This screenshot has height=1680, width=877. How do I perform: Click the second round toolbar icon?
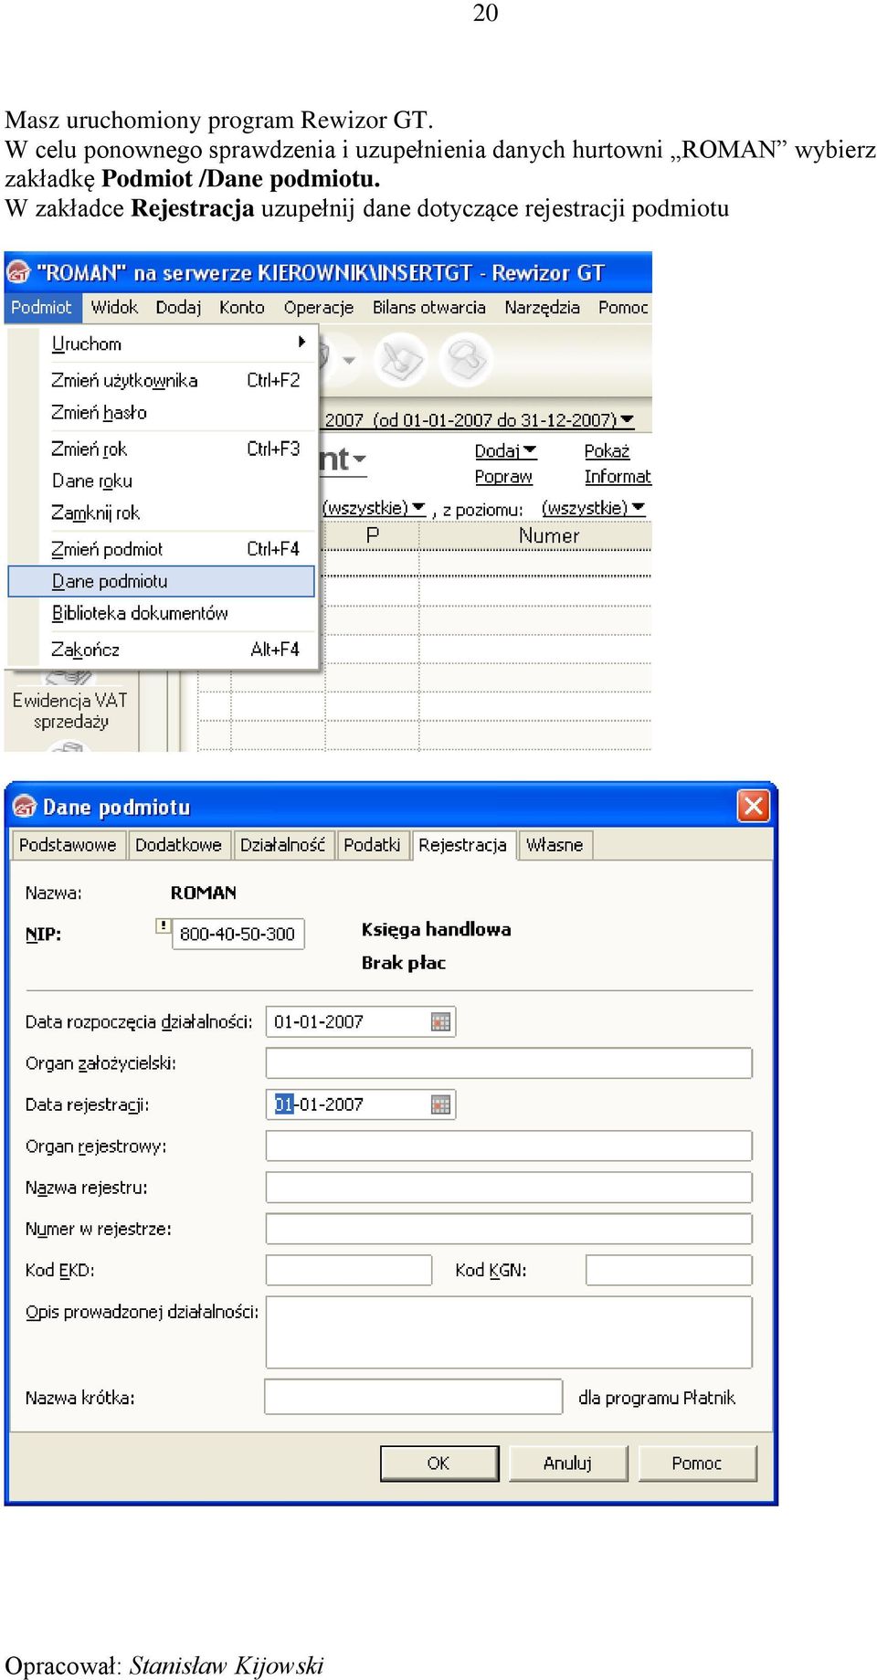pos(465,359)
